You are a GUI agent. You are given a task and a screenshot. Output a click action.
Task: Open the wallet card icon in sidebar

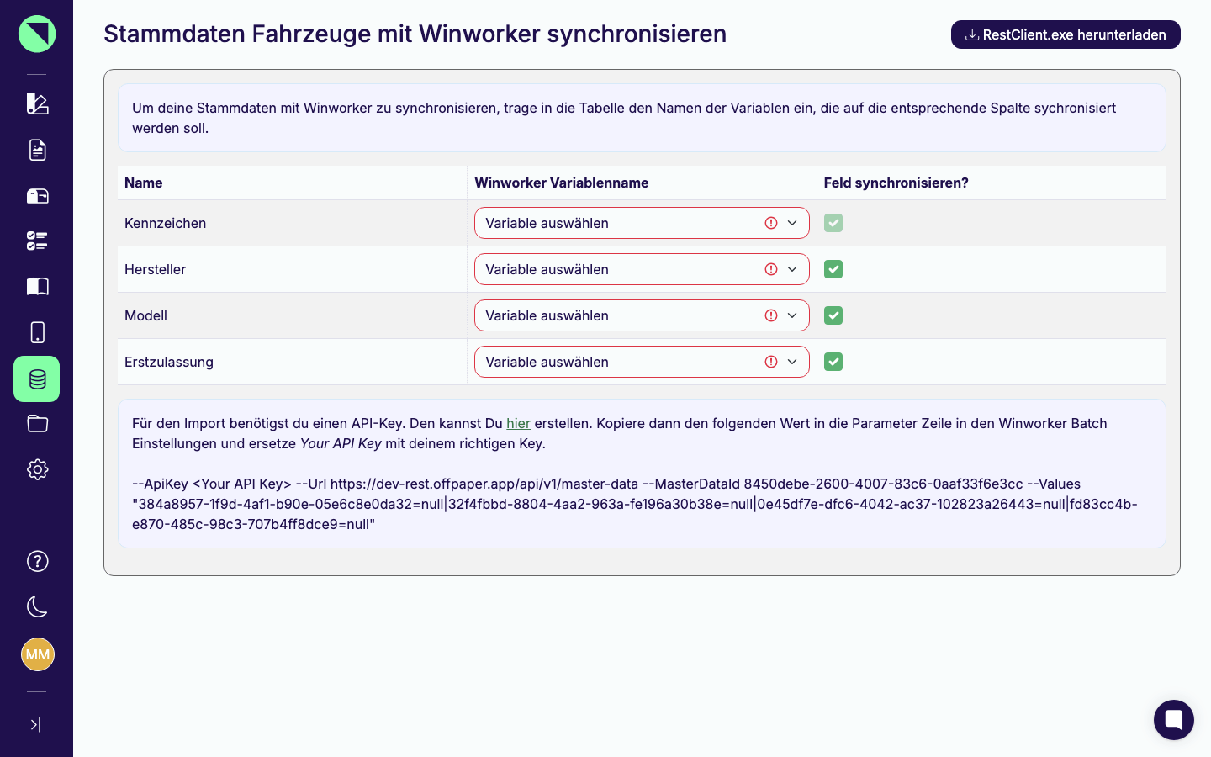click(x=37, y=196)
